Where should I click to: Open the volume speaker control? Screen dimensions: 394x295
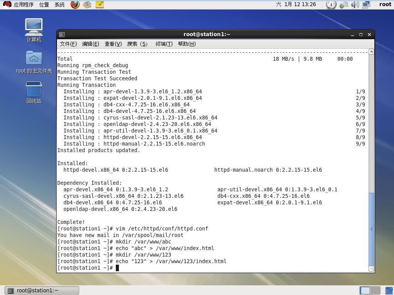[355, 5]
